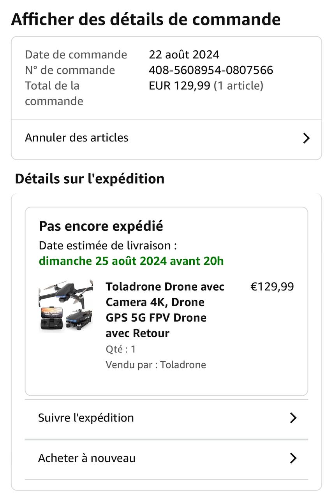Tap the Qté : 1 quantity label

pyautogui.click(x=121, y=349)
